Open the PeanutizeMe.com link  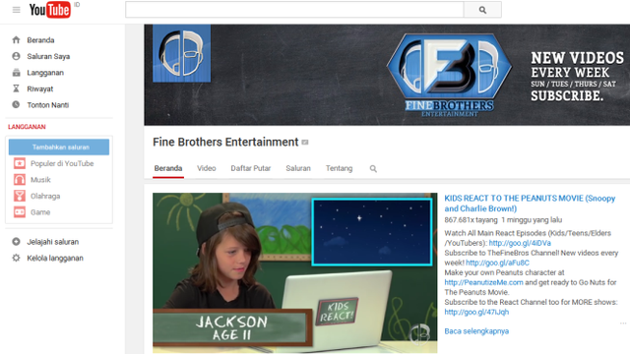tap(483, 282)
